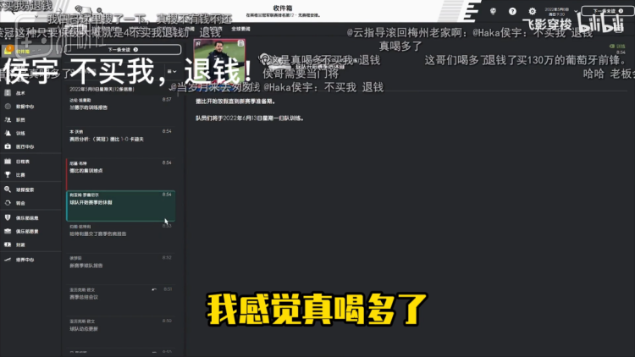Open the inbox filter dropdown above message list

point(172,72)
